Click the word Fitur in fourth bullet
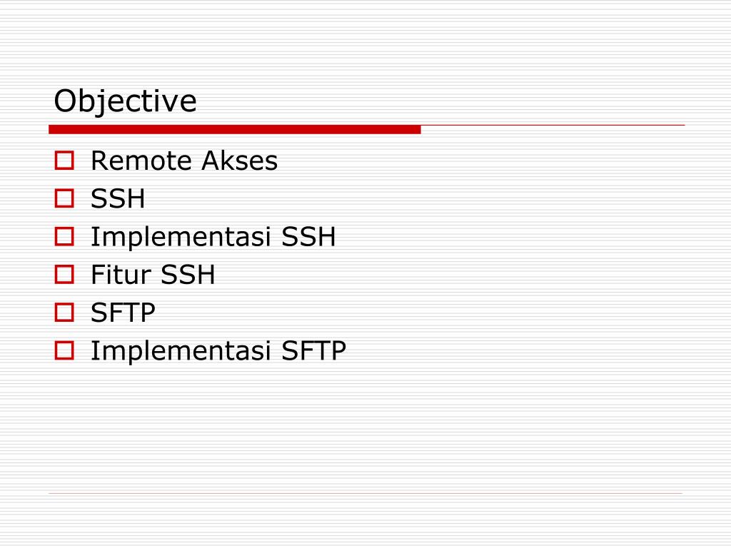The image size is (731, 548). click(x=121, y=275)
